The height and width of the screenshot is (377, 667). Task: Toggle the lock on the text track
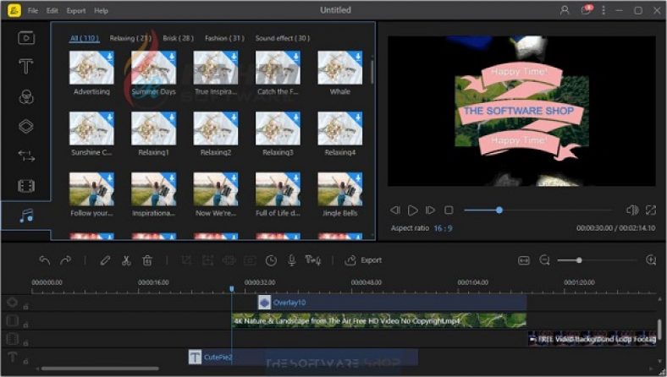(26, 361)
